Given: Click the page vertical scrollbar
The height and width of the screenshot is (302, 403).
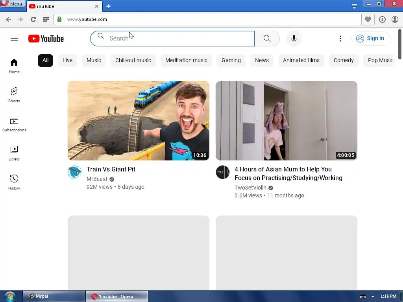Looking at the screenshot, I should coord(400,44).
